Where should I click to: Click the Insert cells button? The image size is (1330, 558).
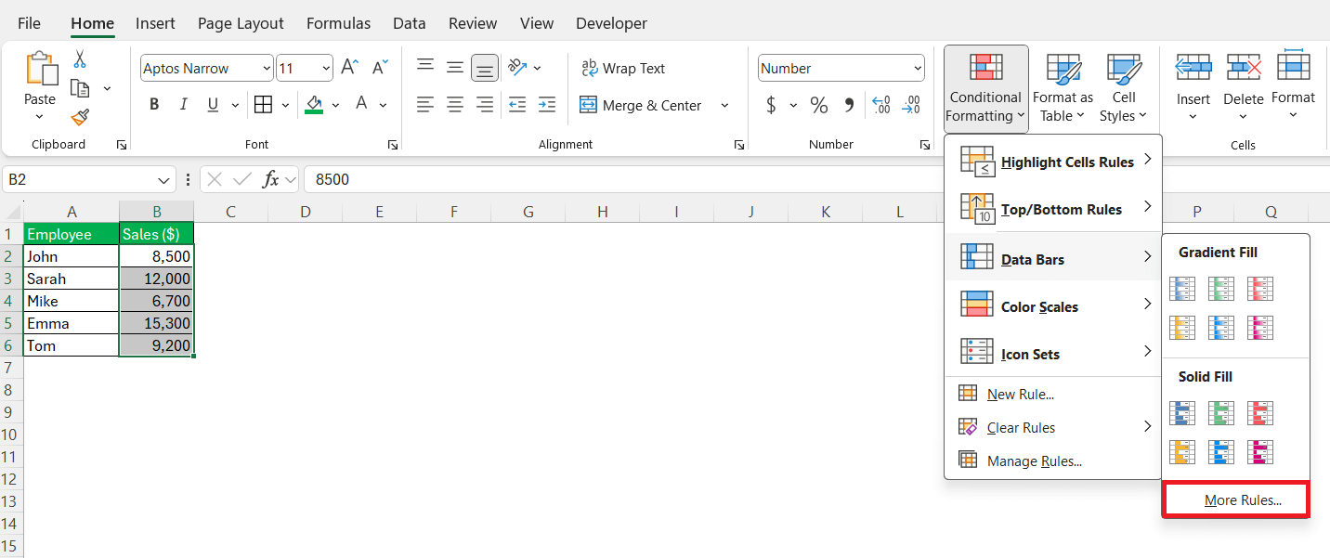click(x=1193, y=88)
